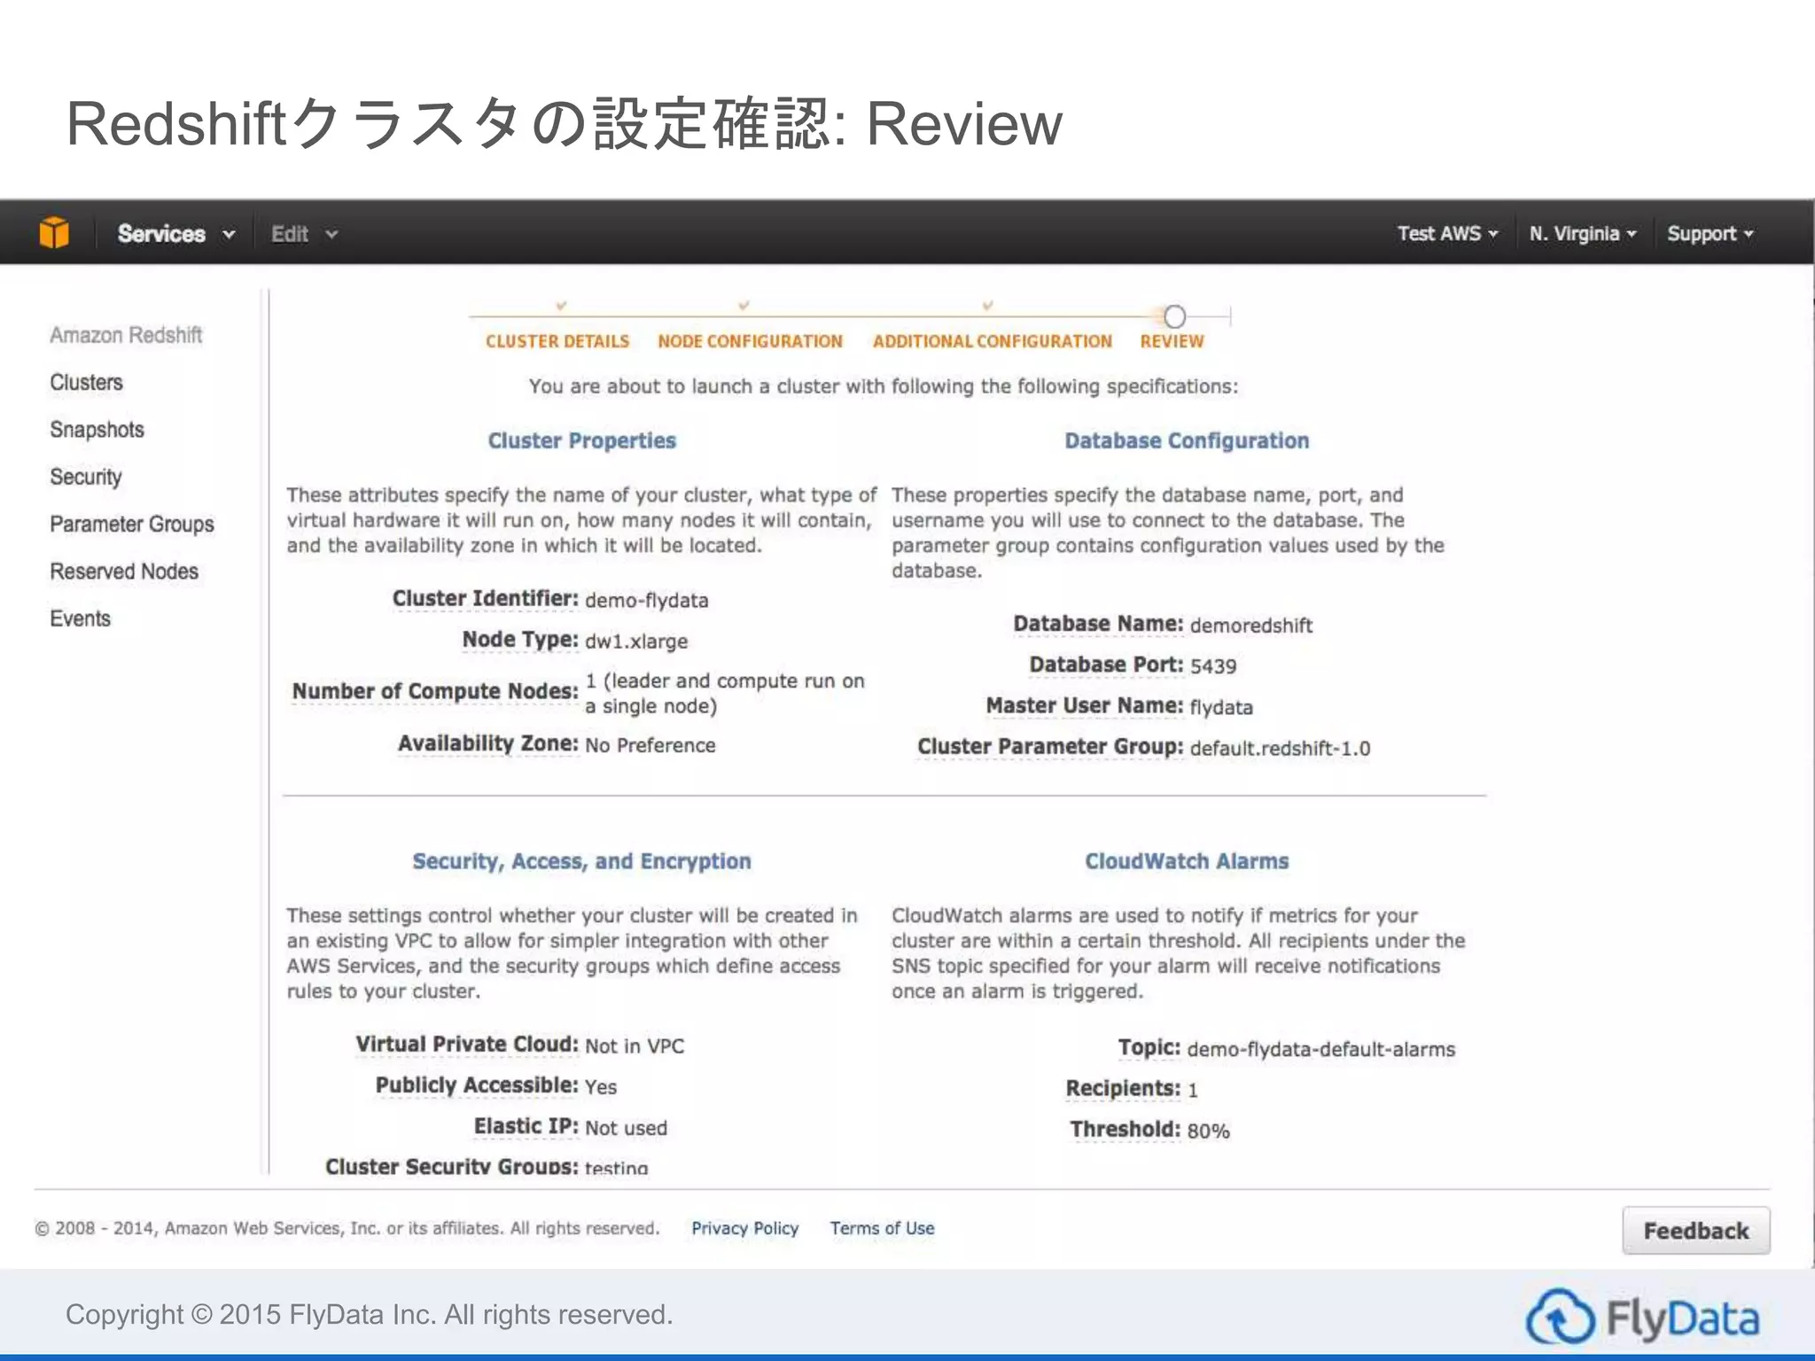Screen dimensions: 1815x1361
Task: Open the N. Virginia region selector
Action: (x=1583, y=234)
